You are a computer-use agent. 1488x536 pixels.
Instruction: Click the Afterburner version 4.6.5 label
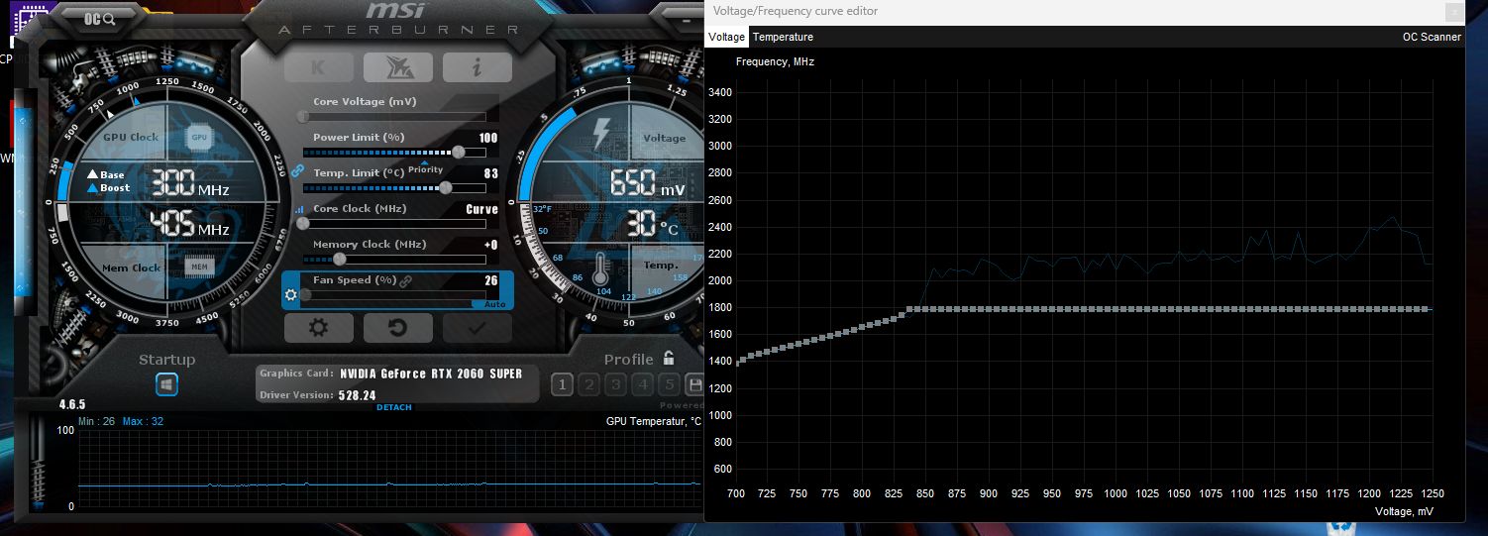(73, 405)
